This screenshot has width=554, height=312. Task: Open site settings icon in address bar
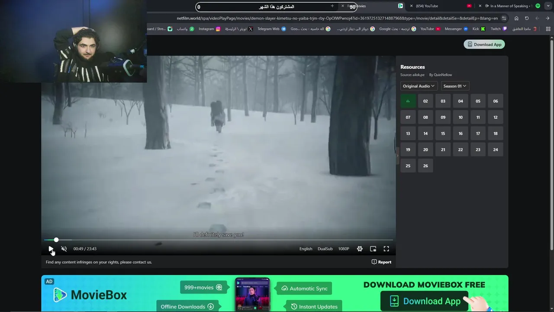(504, 18)
